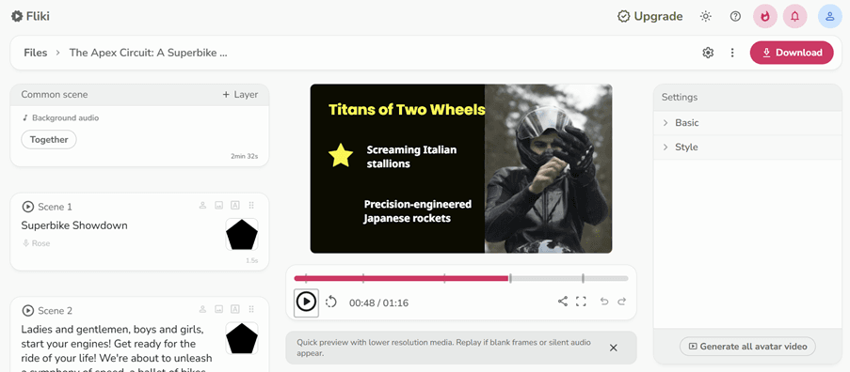
Task: Expand the Basic settings section
Action: point(747,123)
